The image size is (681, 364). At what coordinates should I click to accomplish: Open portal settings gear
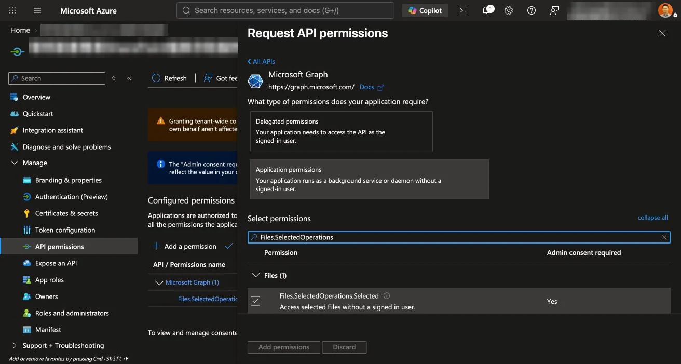(509, 10)
